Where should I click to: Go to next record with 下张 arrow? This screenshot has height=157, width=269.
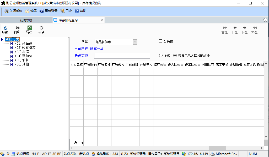[x=244, y=28]
